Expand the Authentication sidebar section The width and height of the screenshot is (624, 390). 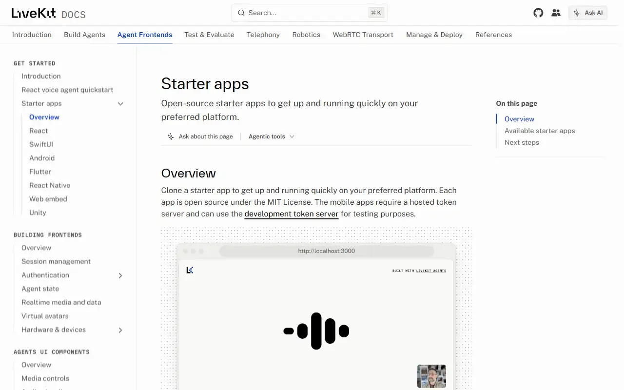[x=120, y=275]
